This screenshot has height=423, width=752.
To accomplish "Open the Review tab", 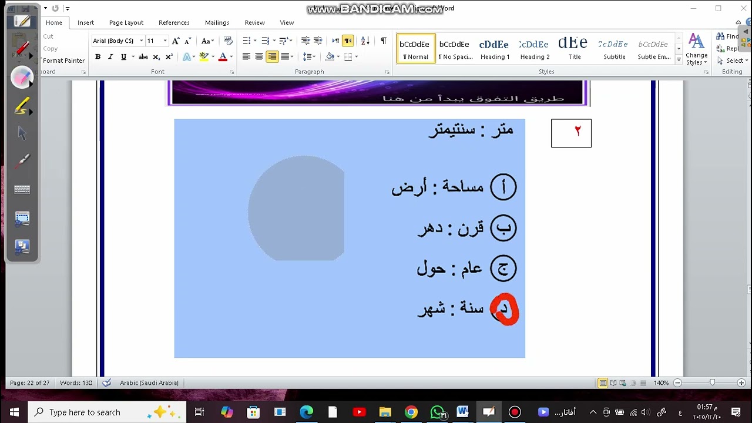I will point(254,22).
